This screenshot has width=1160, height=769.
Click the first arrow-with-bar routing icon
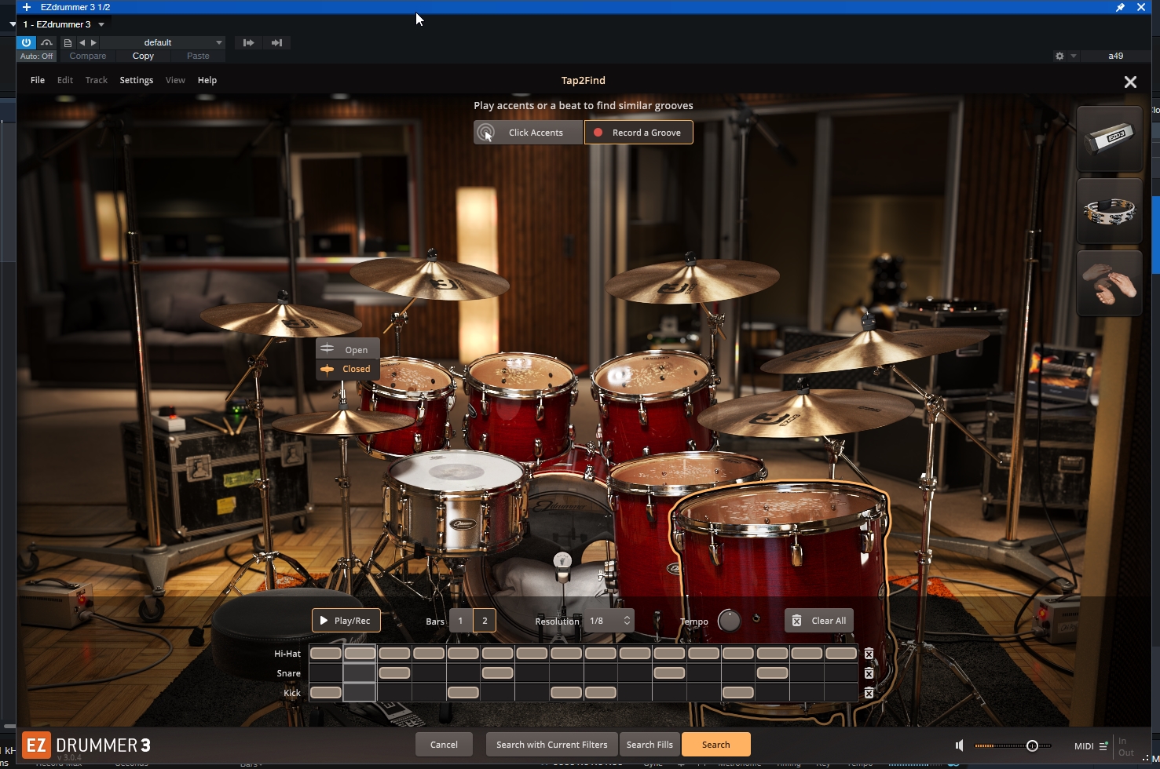pos(248,43)
